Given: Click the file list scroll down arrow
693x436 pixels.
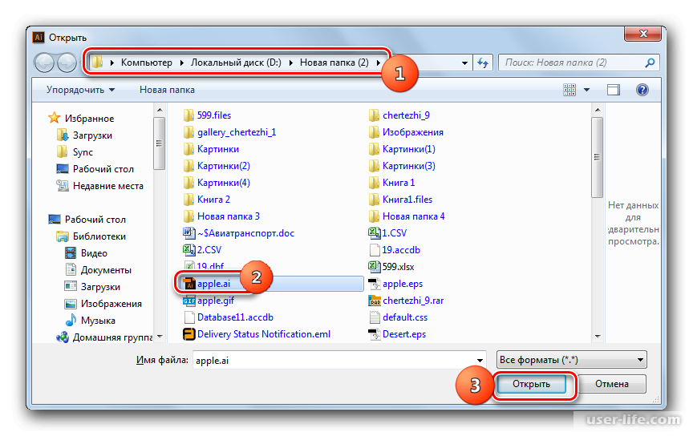Looking at the screenshot, I should pyautogui.click(x=598, y=337).
